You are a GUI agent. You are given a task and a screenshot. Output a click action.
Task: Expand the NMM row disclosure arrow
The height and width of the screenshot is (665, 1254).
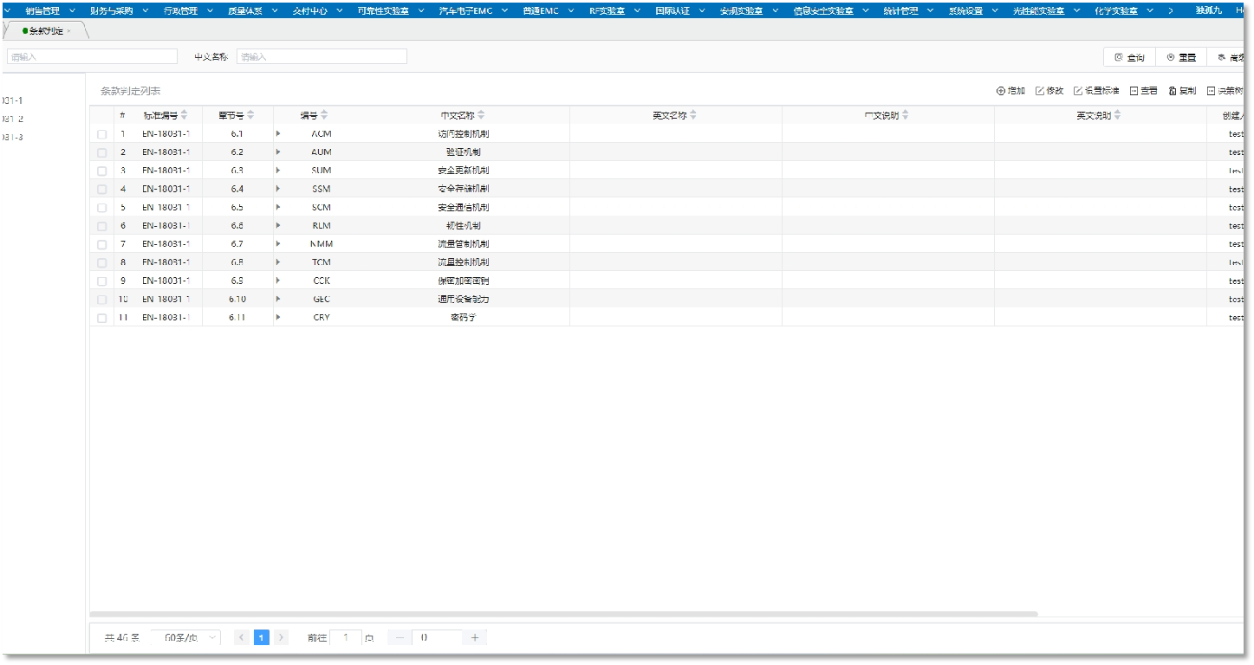pyautogui.click(x=278, y=244)
